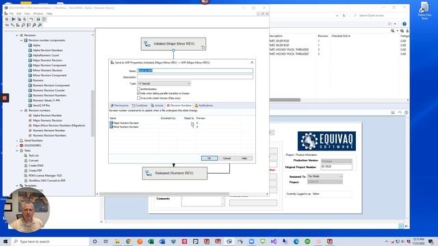Click the Cancel button in dialog
This screenshot has height=246, width=438.
pyautogui.click(x=227, y=158)
